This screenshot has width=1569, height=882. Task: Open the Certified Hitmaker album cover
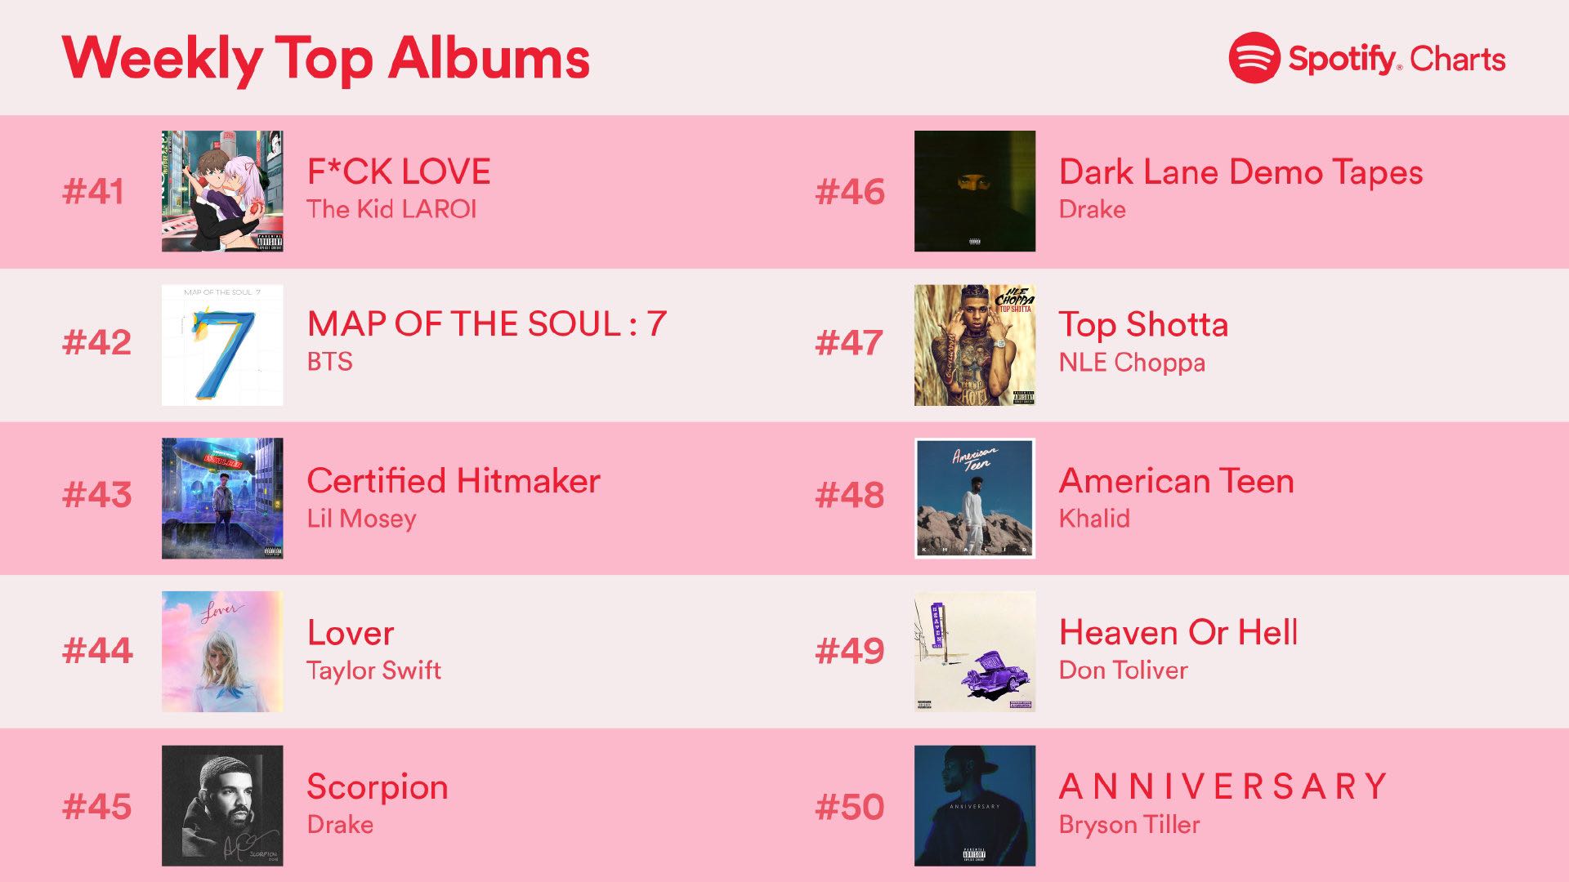(222, 498)
